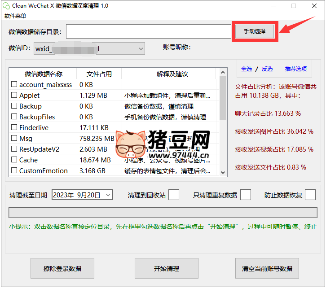Open the 微信ID dropdown

(x=89, y=48)
